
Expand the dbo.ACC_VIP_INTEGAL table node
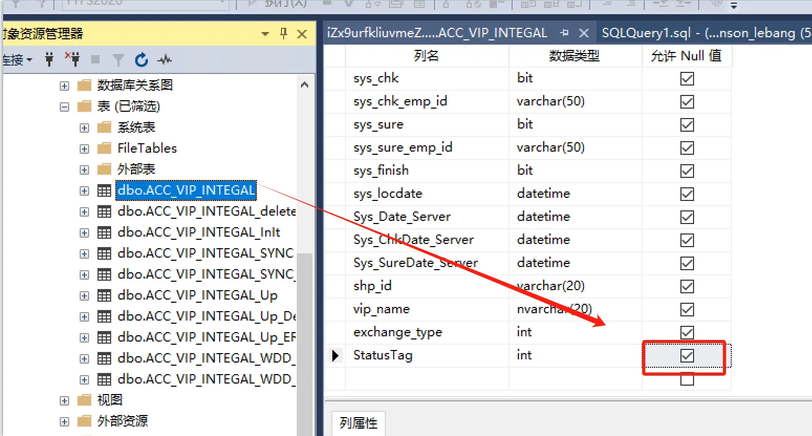click(84, 190)
